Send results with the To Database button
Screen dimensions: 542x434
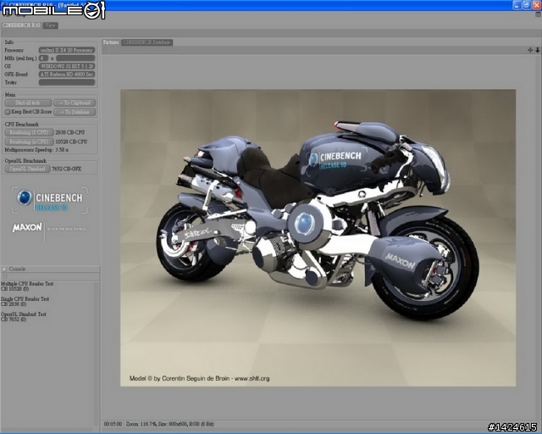click(x=75, y=112)
